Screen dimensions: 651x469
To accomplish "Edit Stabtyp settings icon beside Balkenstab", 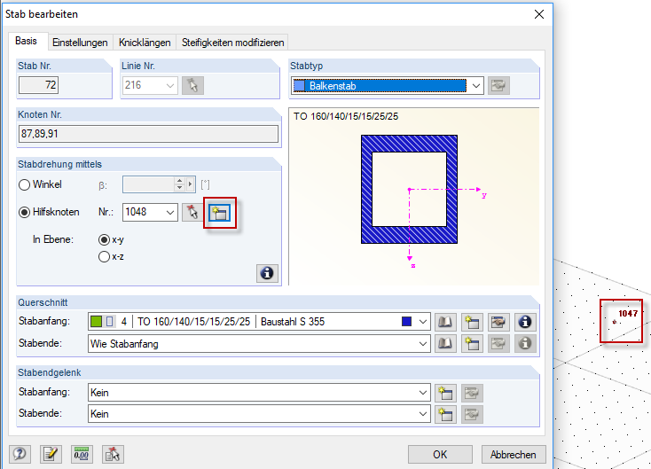I will pyautogui.click(x=498, y=86).
